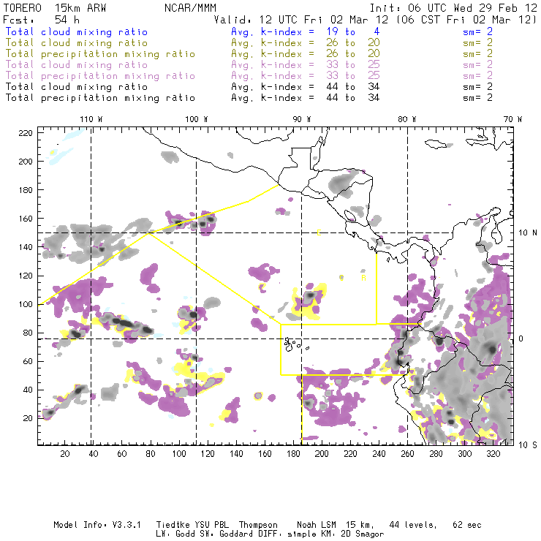Select the "Tiedtke" scheme label
Screen dimensions: 541x541
click(173, 525)
